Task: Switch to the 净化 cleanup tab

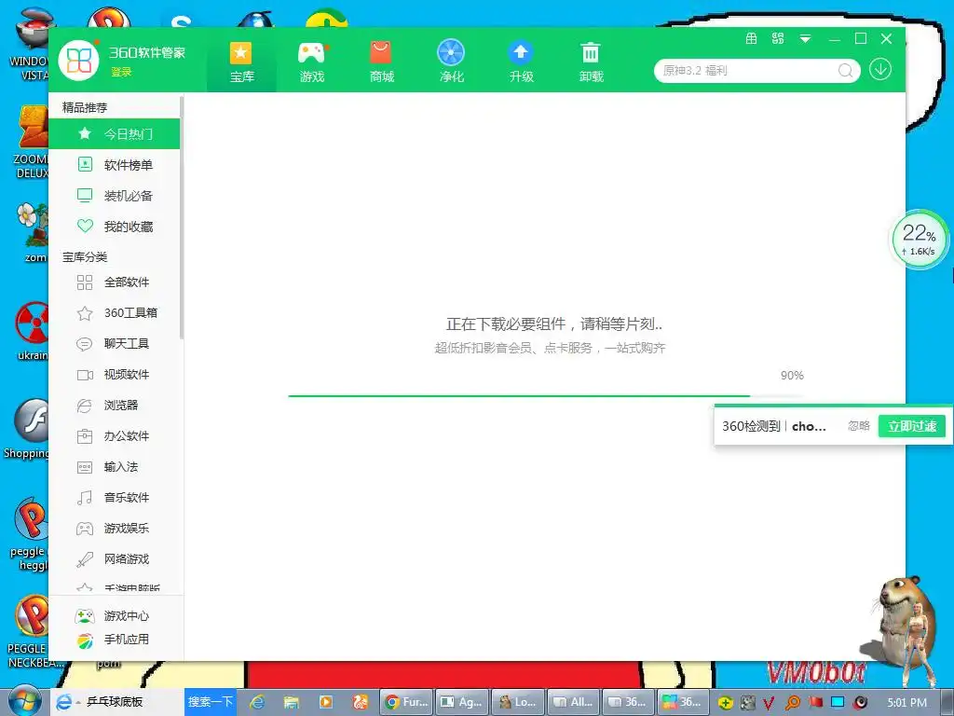Action: (x=452, y=62)
